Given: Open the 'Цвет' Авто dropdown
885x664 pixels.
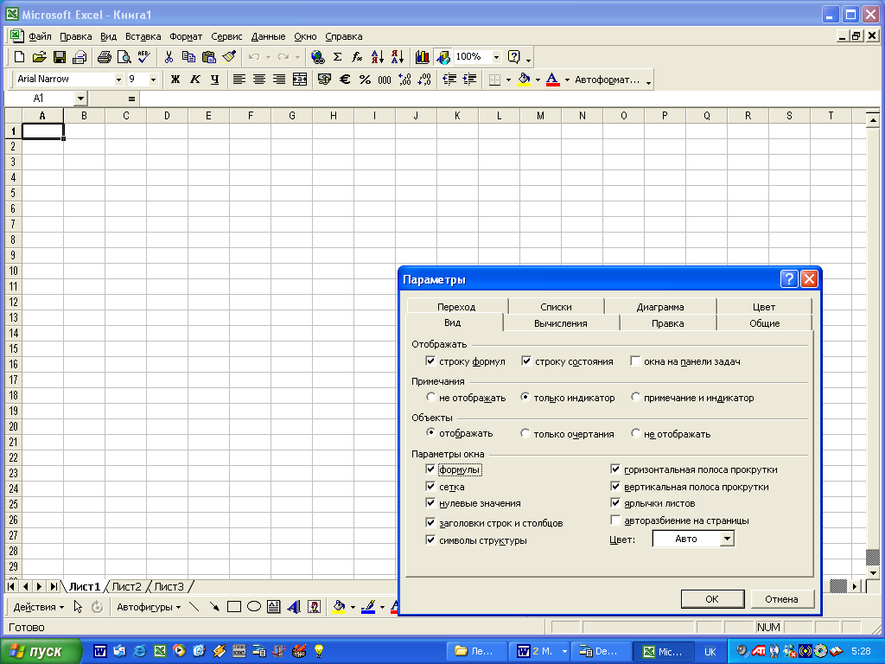Looking at the screenshot, I should [727, 539].
